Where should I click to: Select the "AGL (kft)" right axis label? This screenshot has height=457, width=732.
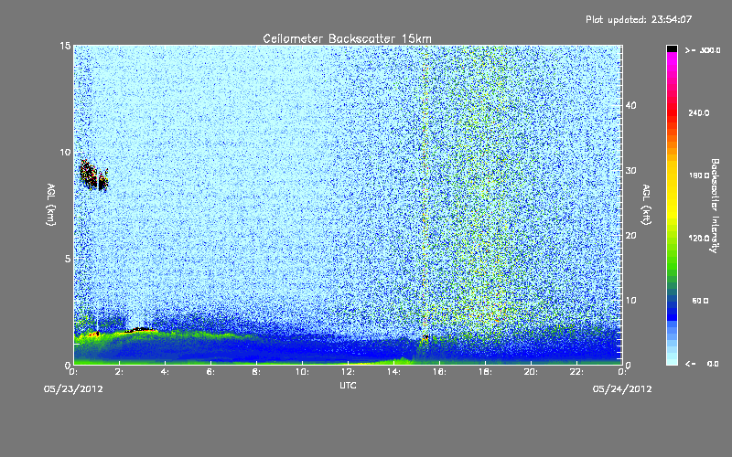point(646,204)
